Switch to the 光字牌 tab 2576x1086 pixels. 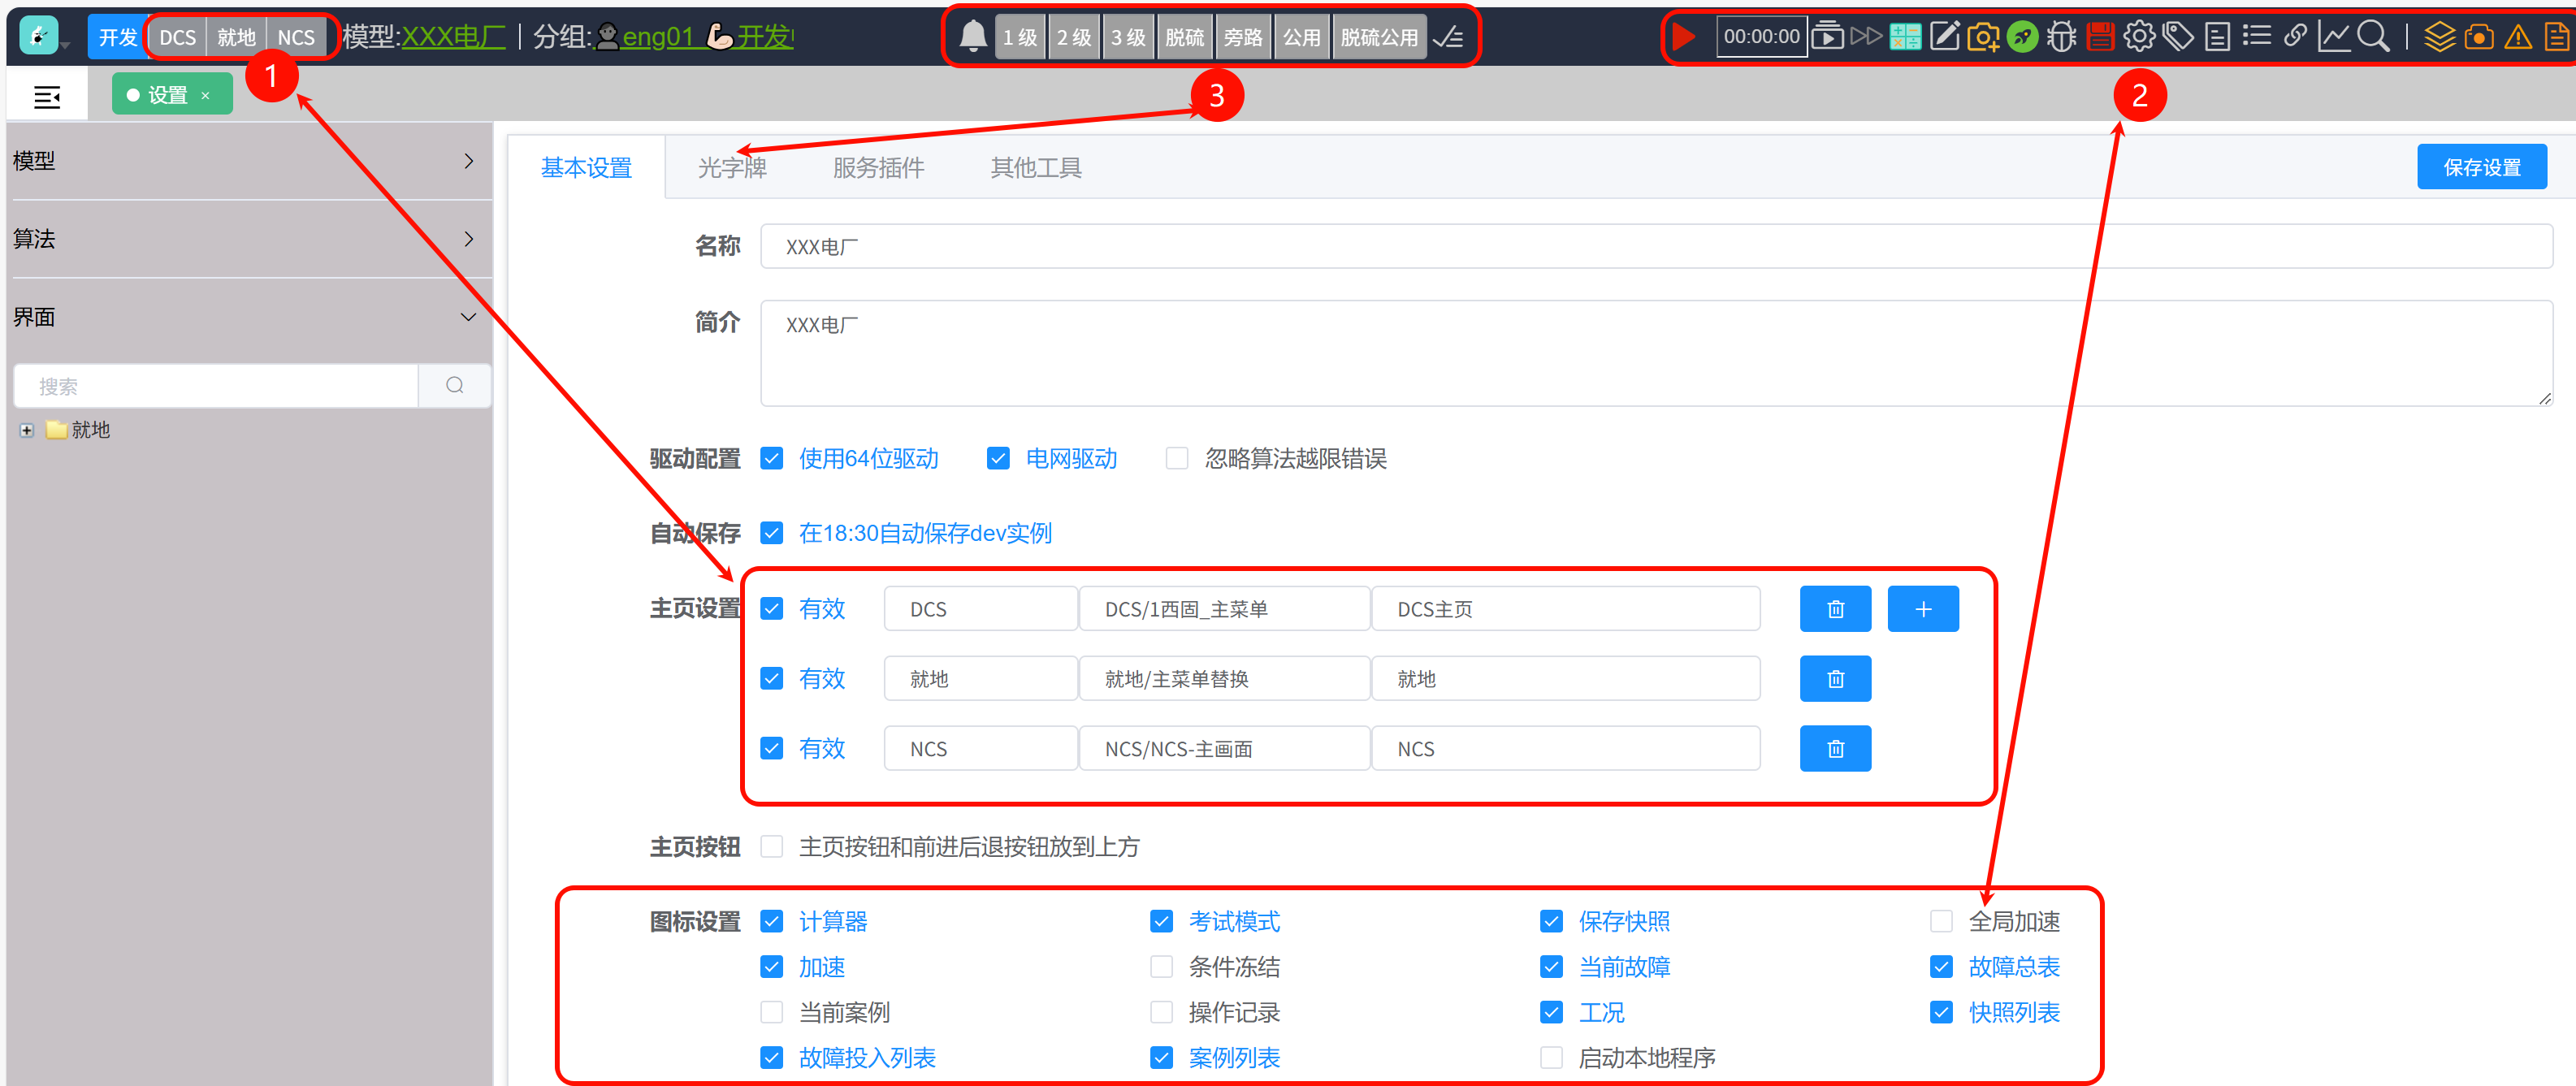click(732, 167)
